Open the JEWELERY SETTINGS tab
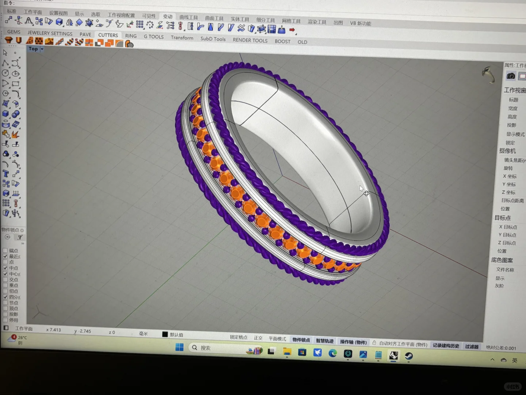 click(50, 33)
